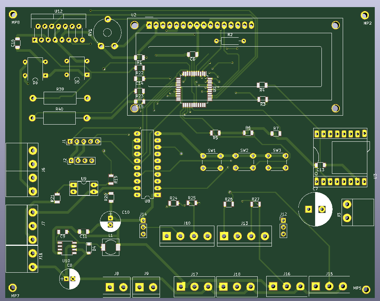Click the J8 connector label
Image resolution: width=380 pixels, height=301 pixels.
click(117, 273)
